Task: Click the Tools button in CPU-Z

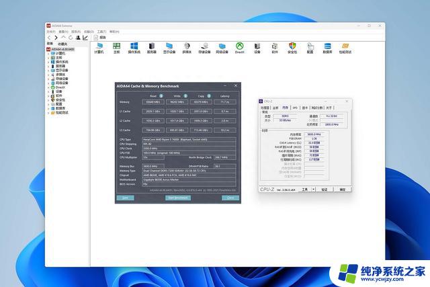Action: pyautogui.click(x=304, y=190)
